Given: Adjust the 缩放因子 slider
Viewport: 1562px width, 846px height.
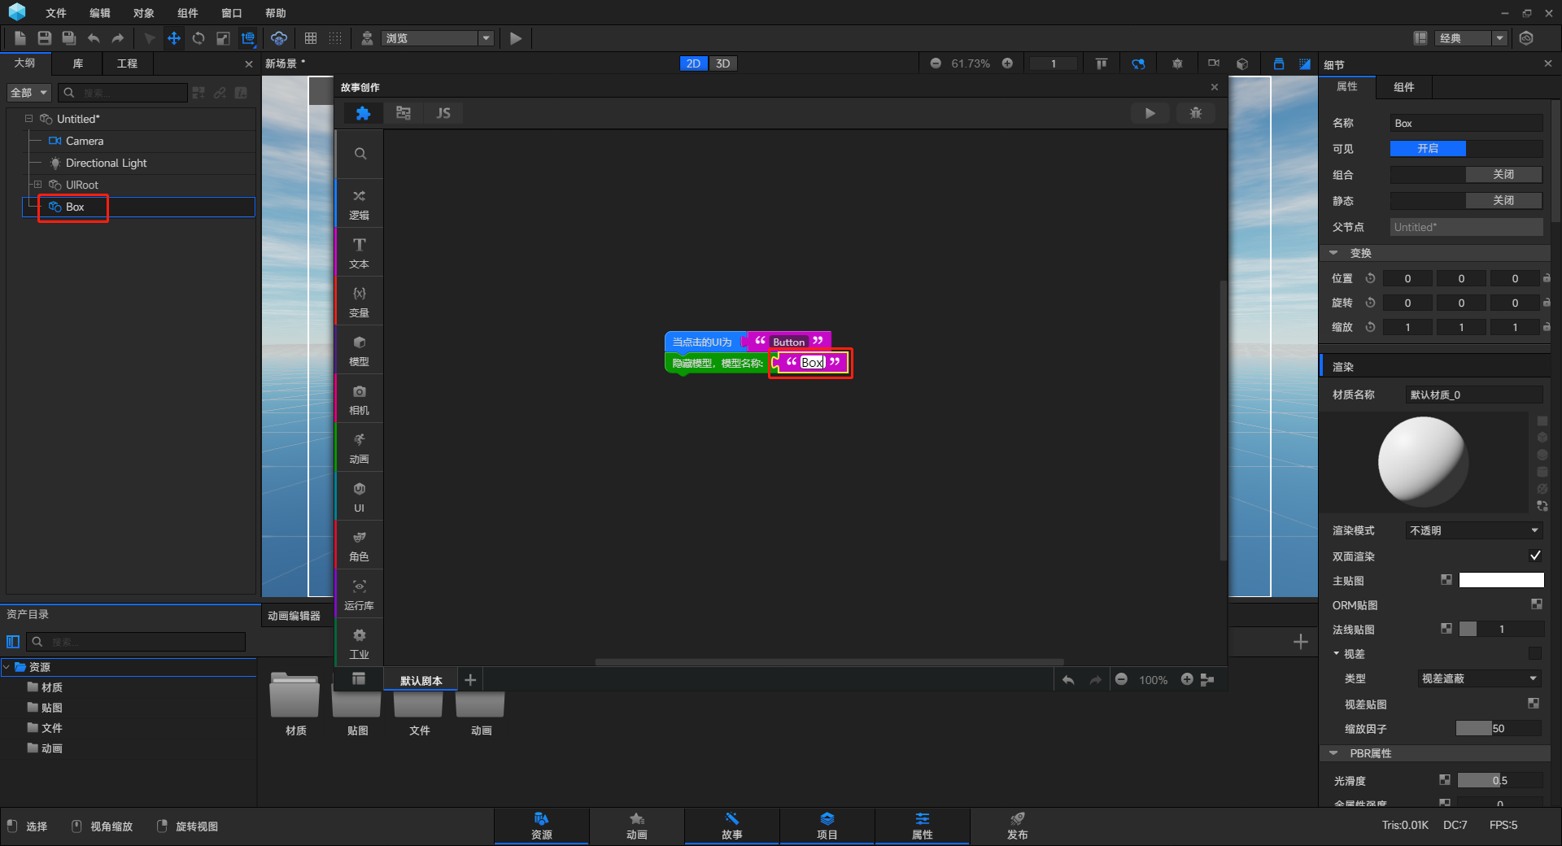Looking at the screenshot, I should pos(1499,728).
